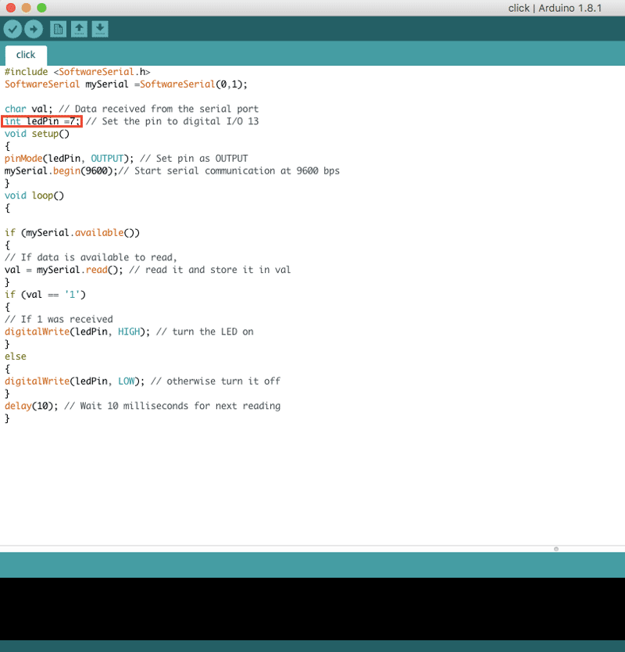Click the Upload arrow button
Viewport: 625px width, 652px height.
[34, 29]
